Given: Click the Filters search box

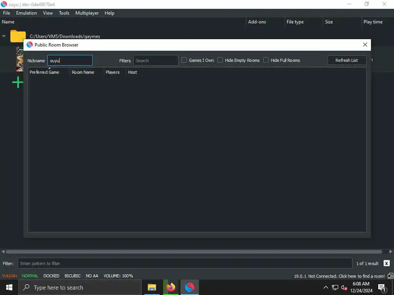Looking at the screenshot, I should [156, 60].
